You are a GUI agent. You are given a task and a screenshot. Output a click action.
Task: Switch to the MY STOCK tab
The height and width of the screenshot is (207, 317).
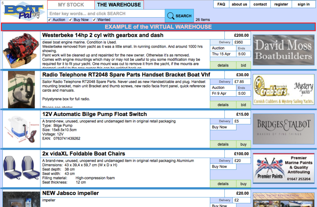coord(71,5)
